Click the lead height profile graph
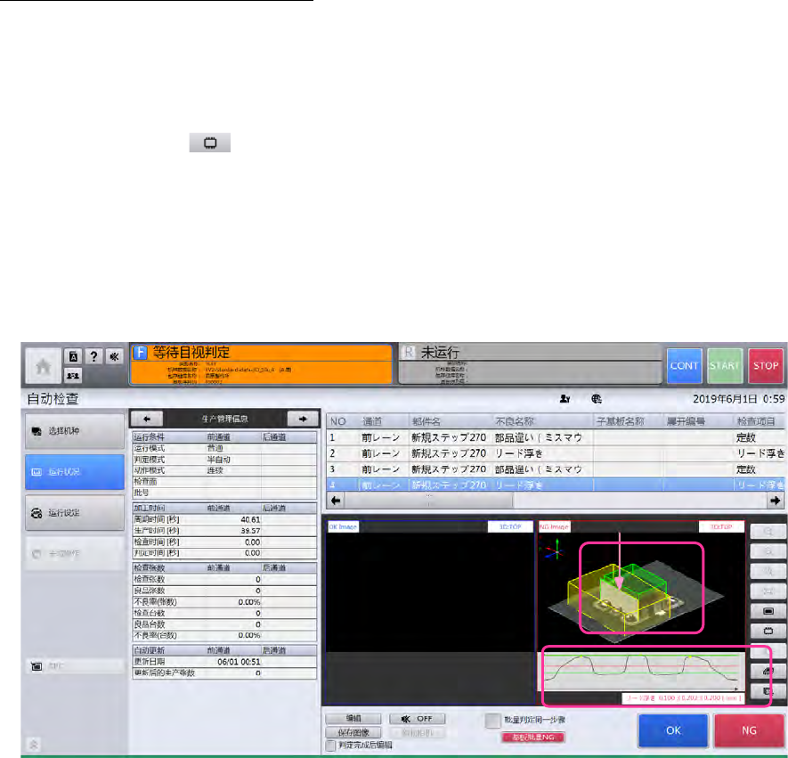 (643, 672)
